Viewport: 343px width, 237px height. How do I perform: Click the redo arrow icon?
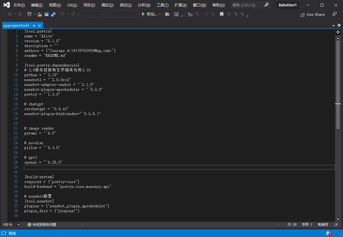click(73, 14)
